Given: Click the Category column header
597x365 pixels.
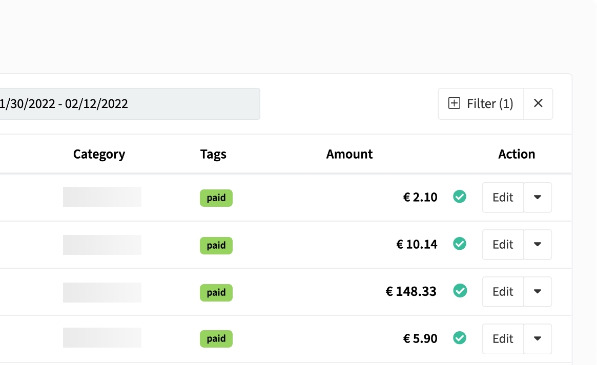Looking at the screenshot, I should [99, 154].
